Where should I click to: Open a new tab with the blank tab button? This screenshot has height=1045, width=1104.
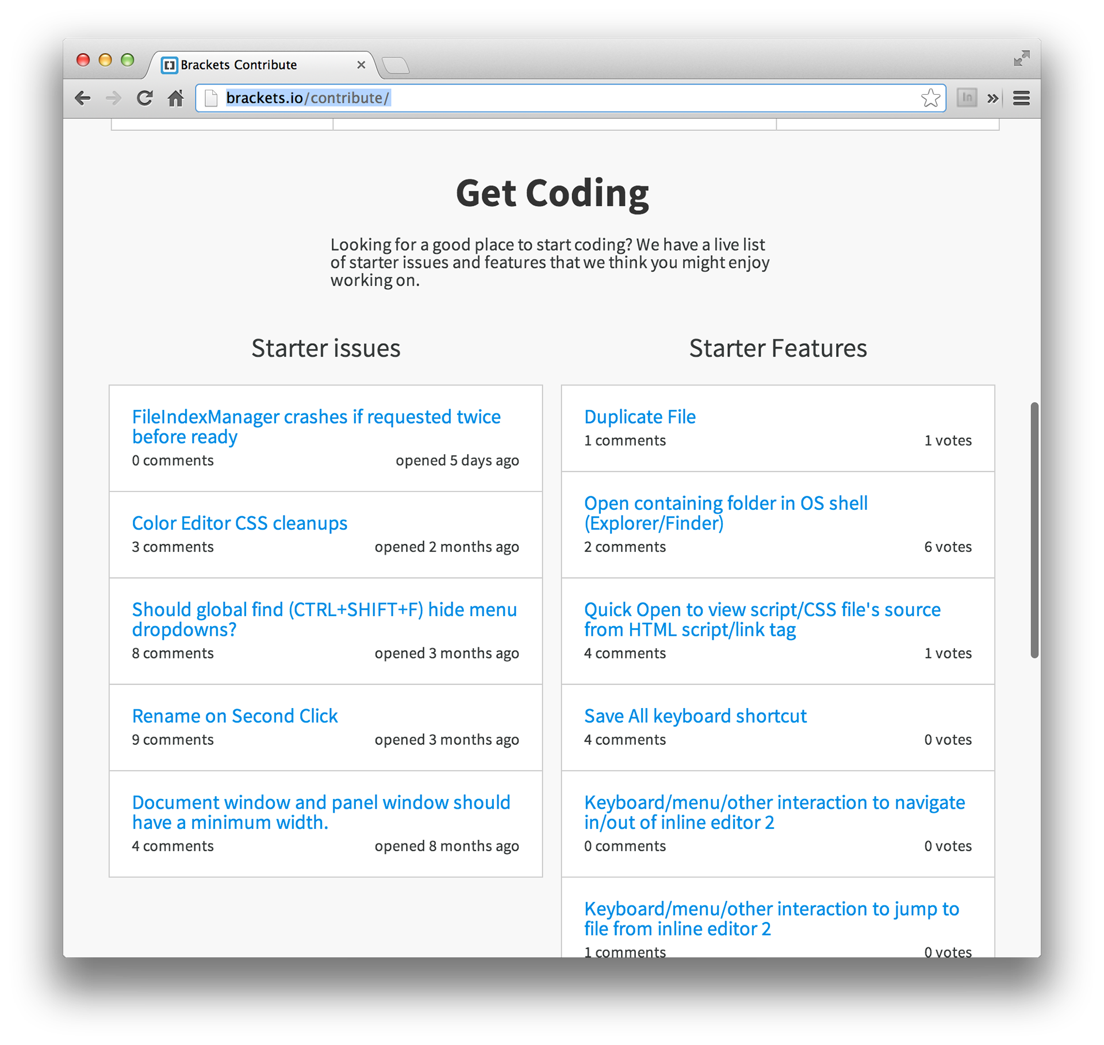[x=396, y=66]
